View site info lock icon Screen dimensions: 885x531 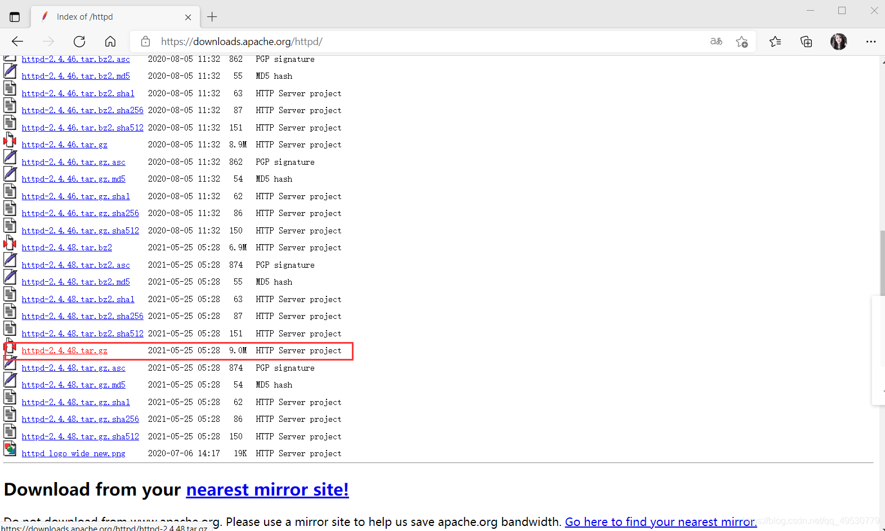pos(145,42)
